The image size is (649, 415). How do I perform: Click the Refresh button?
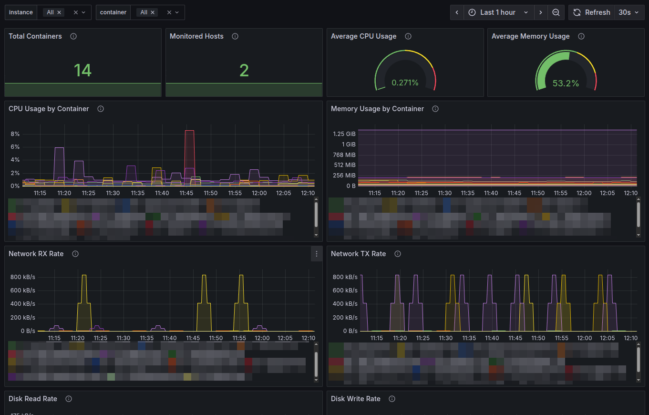[x=592, y=12]
